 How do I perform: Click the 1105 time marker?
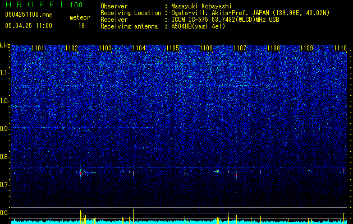coord(172,48)
